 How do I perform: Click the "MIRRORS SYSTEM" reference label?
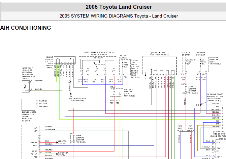pos(62,142)
